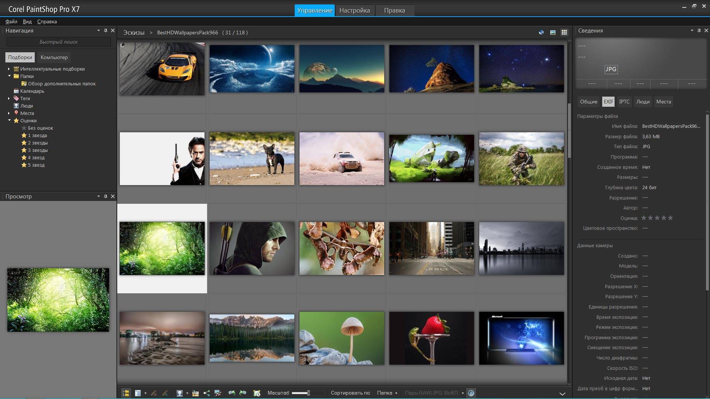Viewport: 710px width, 399px height.
Task: Rotate right using the clockwise icon
Action: pyautogui.click(x=243, y=393)
